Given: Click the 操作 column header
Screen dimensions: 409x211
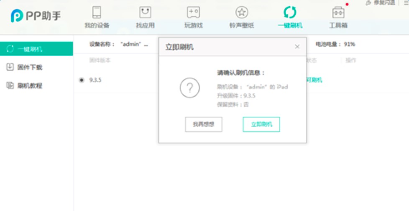Looking at the screenshot, I should coord(351,60).
